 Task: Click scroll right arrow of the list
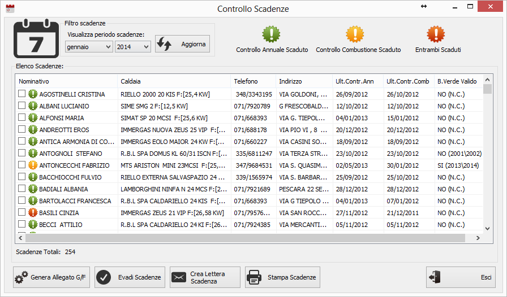tap(478, 238)
